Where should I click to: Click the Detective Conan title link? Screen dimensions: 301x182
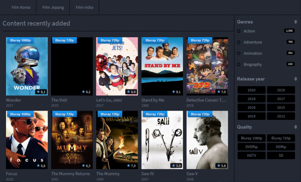[206, 100]
